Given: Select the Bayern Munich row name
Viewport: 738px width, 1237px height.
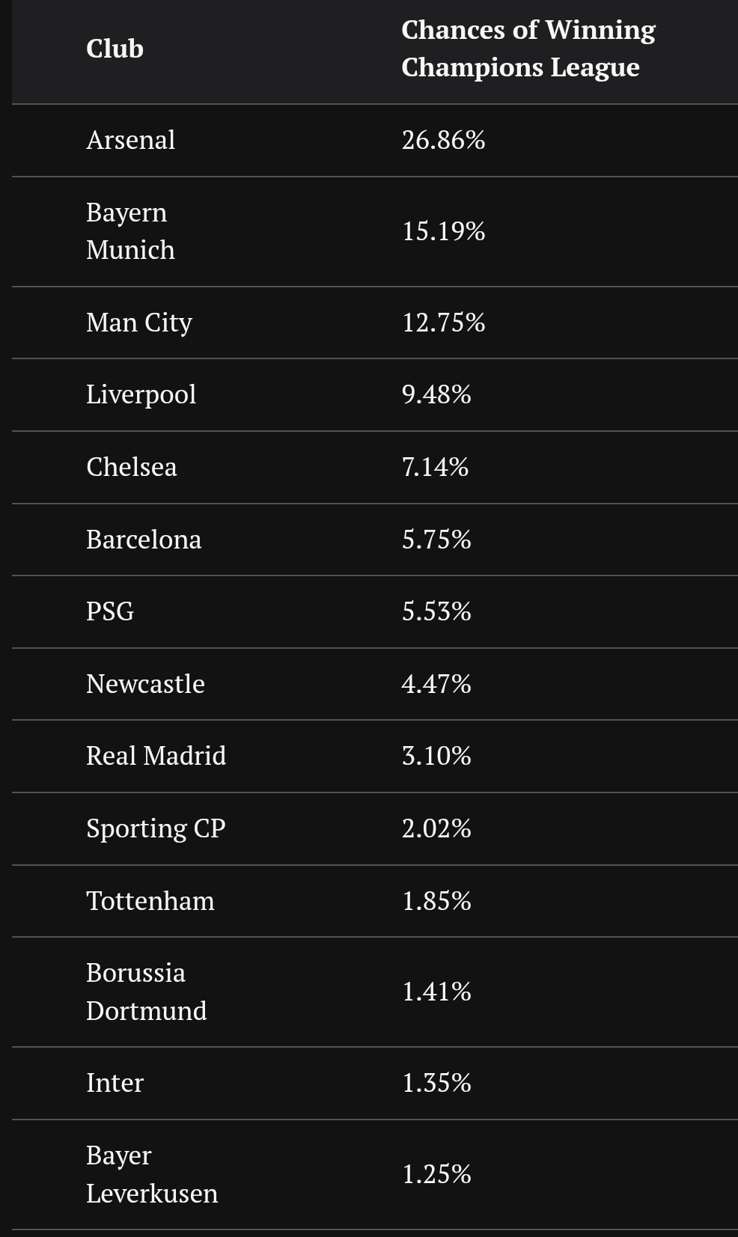Looking at the screenshot, I should (130, 230).
